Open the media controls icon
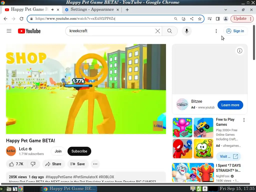The width and height of the screenshot is (256, 192). tap(210, 18)
